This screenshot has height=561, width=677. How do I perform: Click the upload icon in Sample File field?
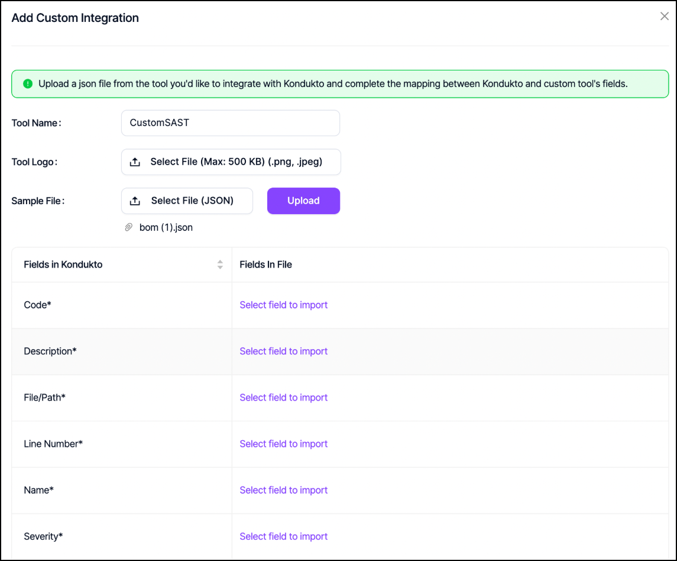pos(135,201)
